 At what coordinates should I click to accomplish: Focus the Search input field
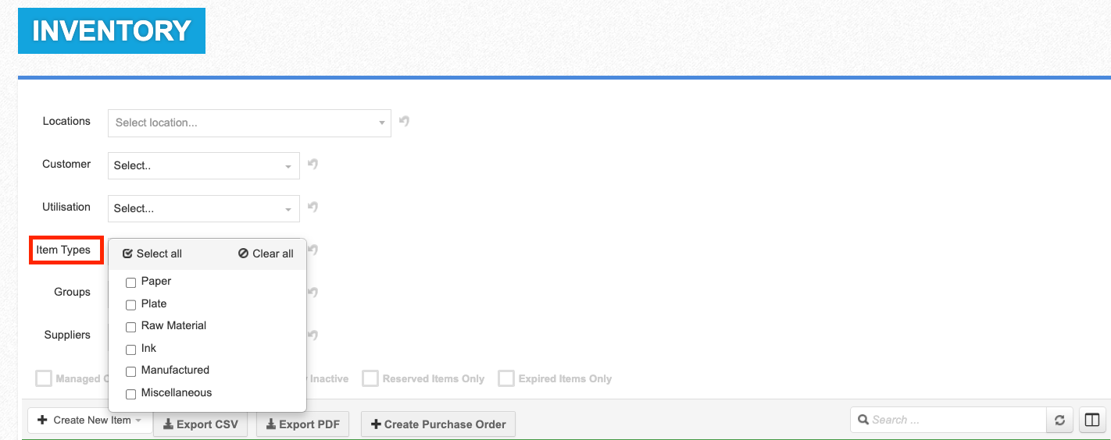948,420
